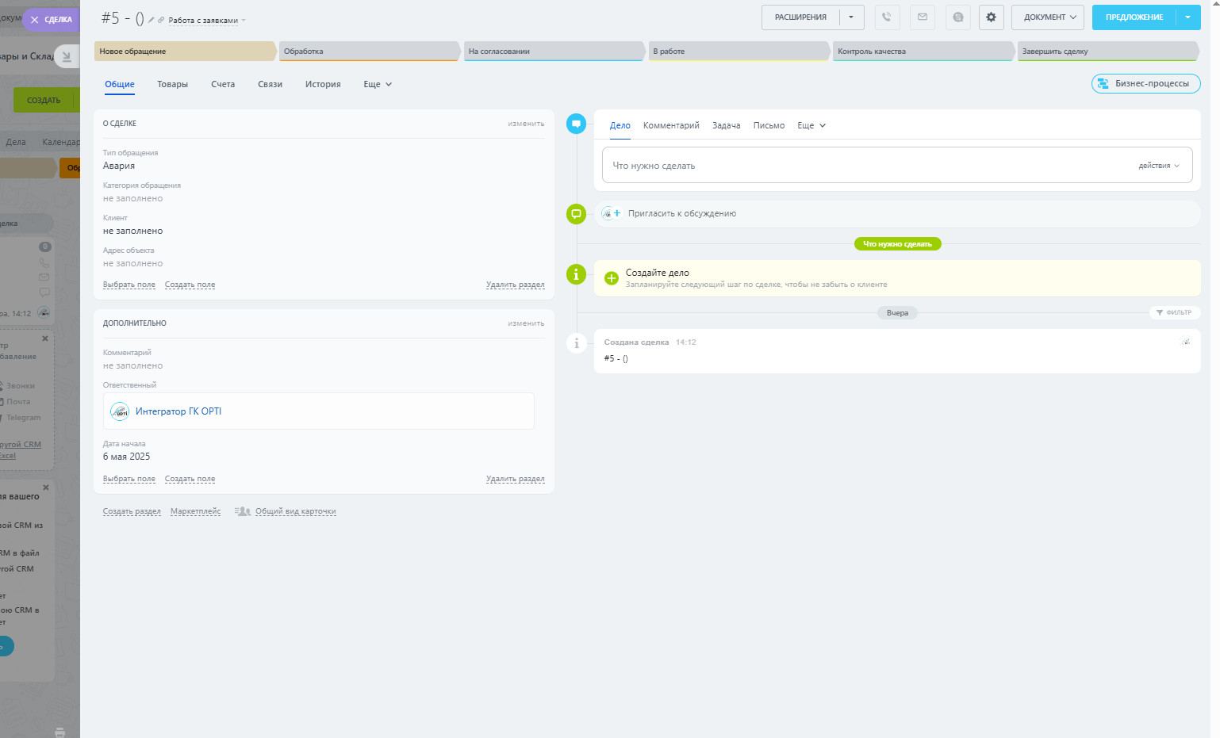Click the phone call icon in header
1220x738 pixels.
[x=887, y=17]
